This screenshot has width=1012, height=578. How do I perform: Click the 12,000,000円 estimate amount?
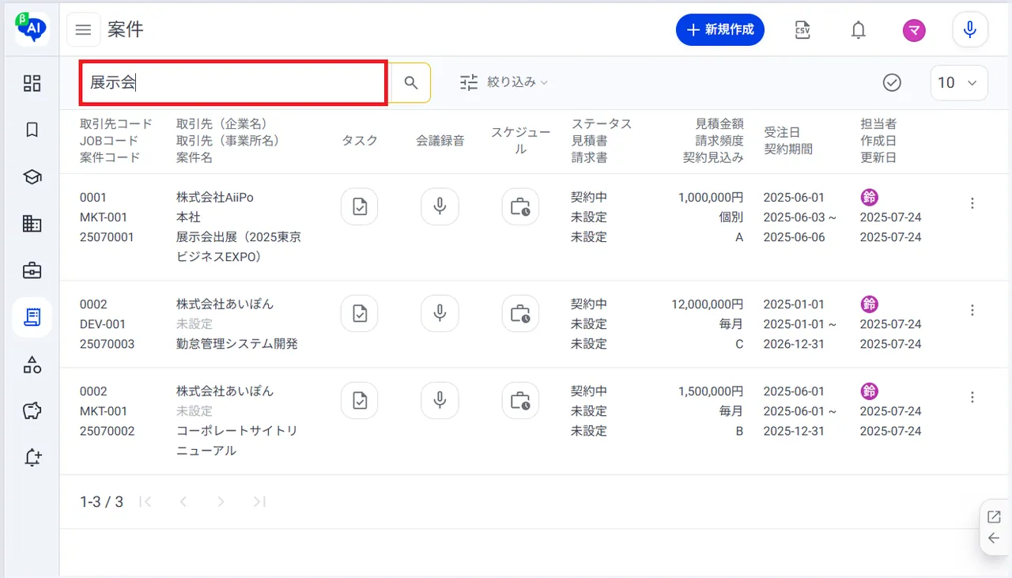coord(707,304)
